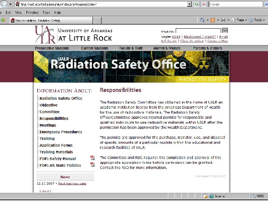The width and height of the screenshot is (268, 201).
Task: Go to Current Students section
Action: (95, 48)
